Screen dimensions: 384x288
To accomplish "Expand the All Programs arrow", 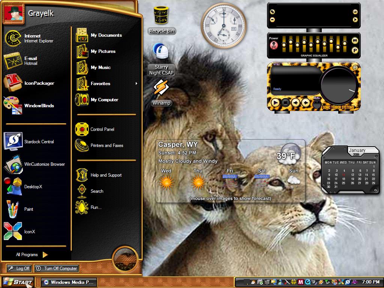I will point(45,255).
